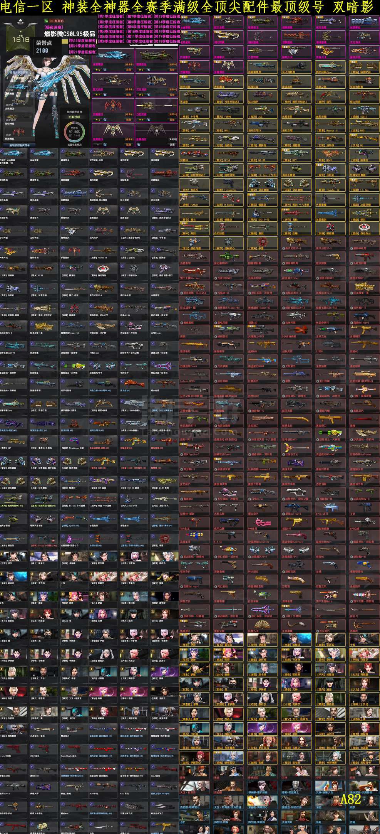
Task: Click the 第19季度征服者 title tag
Action: (82, 40)
